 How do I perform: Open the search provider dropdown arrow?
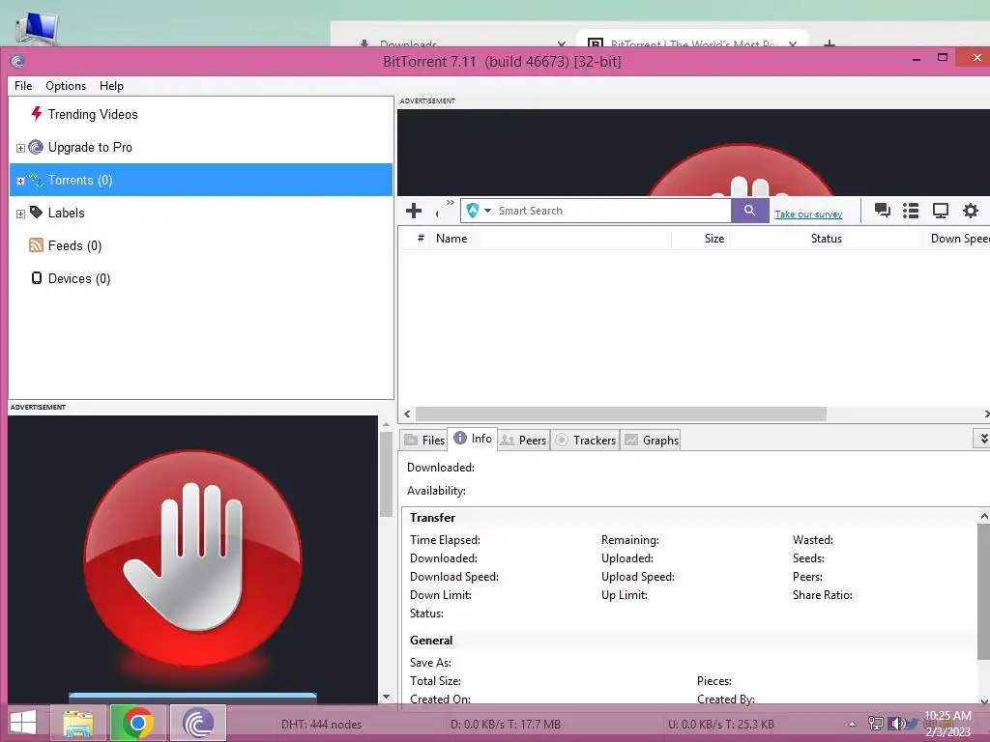pyautogui.click(x=487, y=211)
